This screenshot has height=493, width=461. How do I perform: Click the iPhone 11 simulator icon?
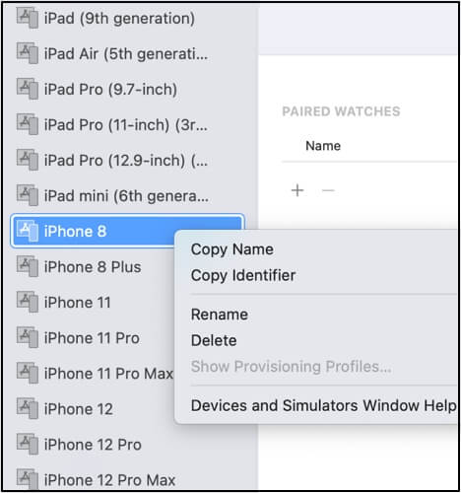coord(28,302)
